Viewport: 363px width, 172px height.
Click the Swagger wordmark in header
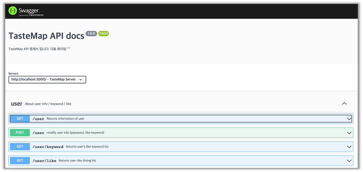point(29,10)
